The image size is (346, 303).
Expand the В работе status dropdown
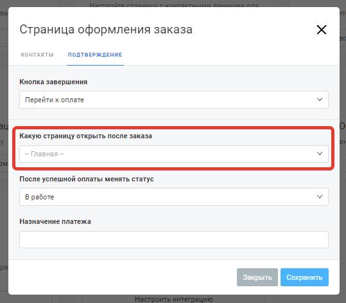click(174, 197)
